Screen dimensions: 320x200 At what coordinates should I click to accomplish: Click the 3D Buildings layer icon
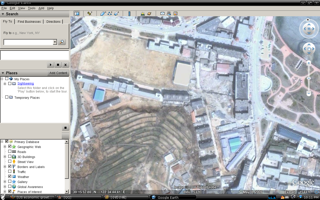[x=14, y=157]
